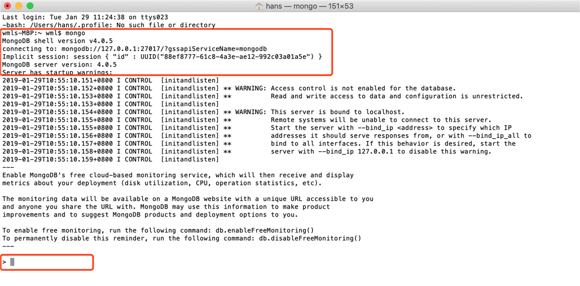Close the terminal window with red button

pos(8,6)
